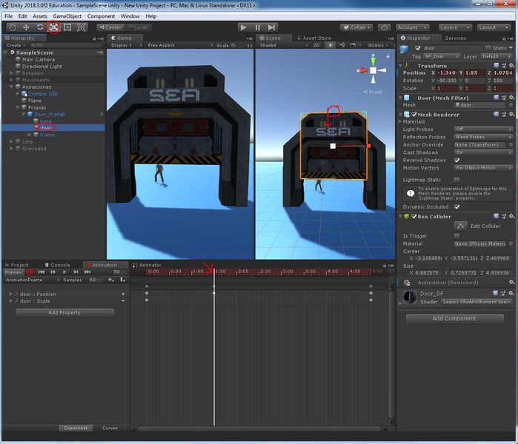Open the Layers dropdown
518x444 pixels.
coord(454,27)
